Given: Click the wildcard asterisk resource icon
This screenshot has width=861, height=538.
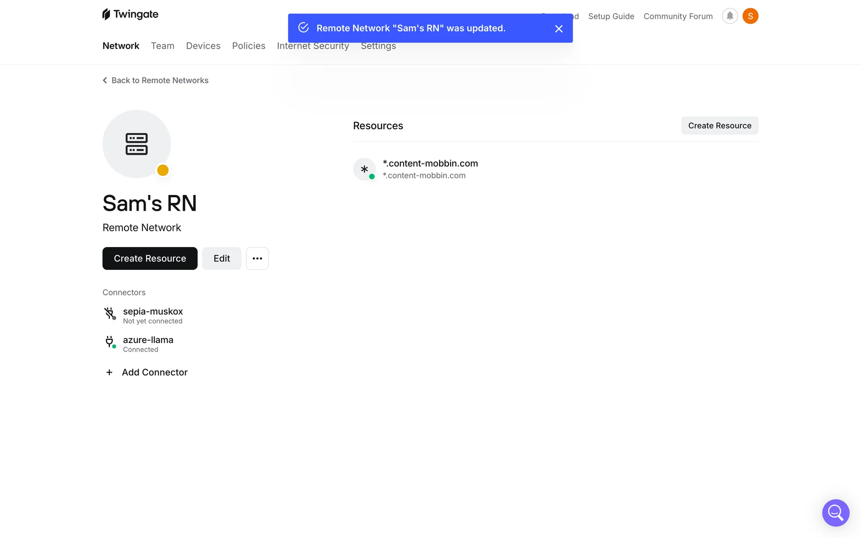Looking at the screenshot, I should [364, 169].
